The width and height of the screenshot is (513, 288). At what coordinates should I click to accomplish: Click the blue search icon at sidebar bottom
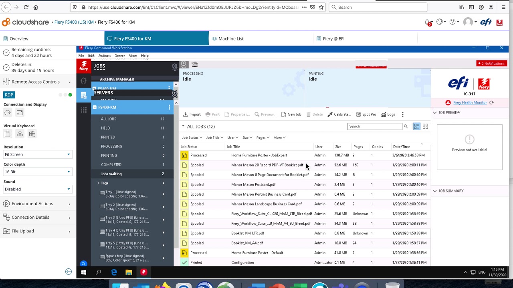[x=83, y=264]
